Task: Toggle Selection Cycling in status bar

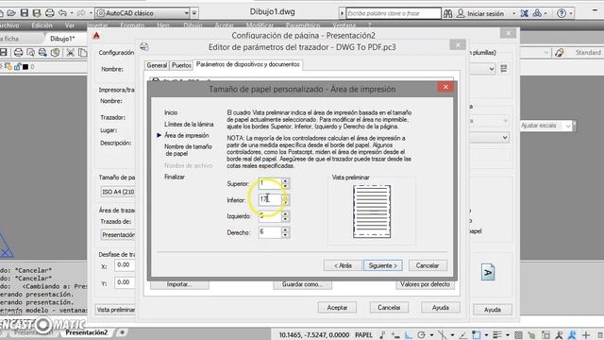Action: point(532,335)
